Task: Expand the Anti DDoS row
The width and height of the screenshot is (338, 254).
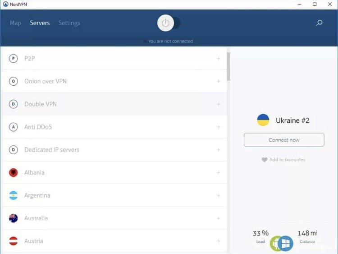Action: (219, 127)
